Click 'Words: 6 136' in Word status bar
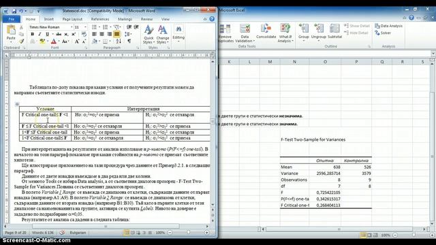The image size is (436, 245). (x=43, y=233)
